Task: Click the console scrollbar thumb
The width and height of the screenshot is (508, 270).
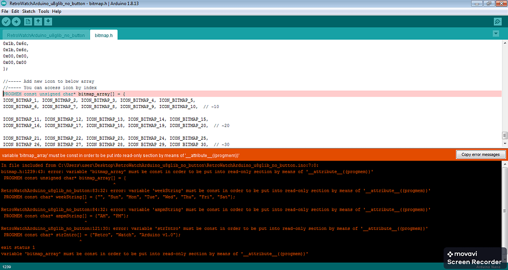Action: tap(505, 211)
